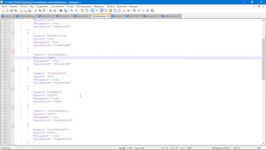Print the document via toolbar icon

pyautogui.click(x=30, y=10)
